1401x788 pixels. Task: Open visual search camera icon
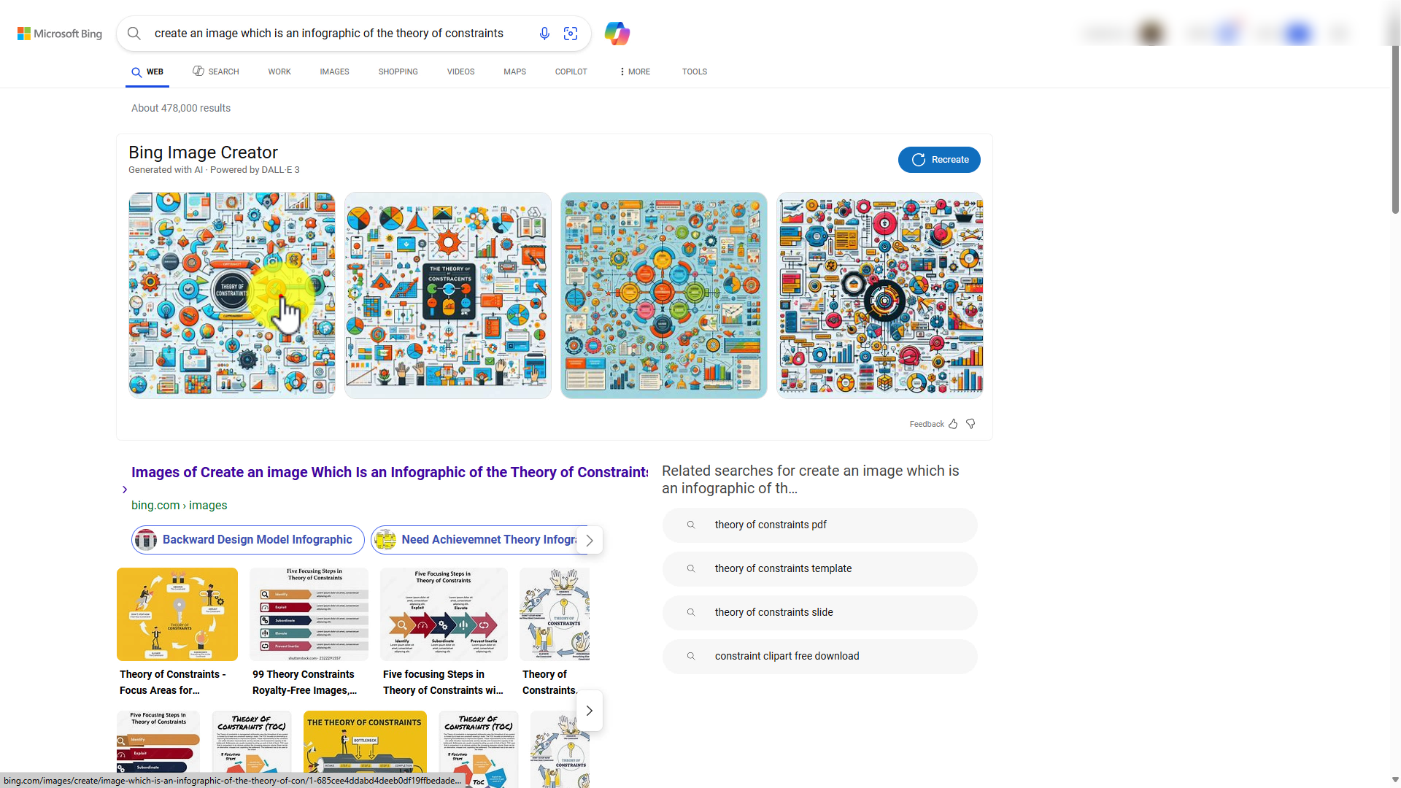click(571, 34)
